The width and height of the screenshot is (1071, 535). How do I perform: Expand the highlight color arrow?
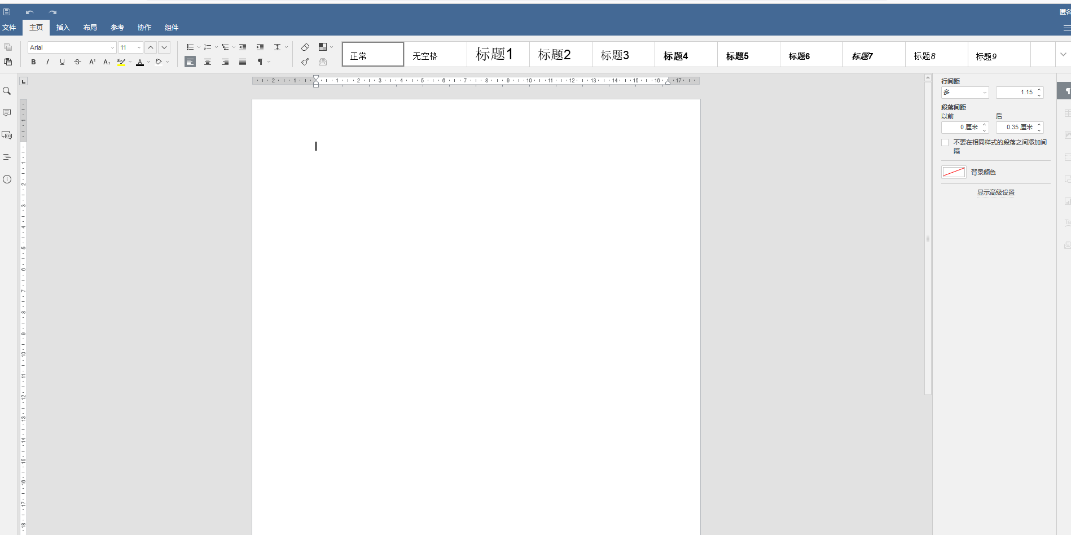[130, 62]
